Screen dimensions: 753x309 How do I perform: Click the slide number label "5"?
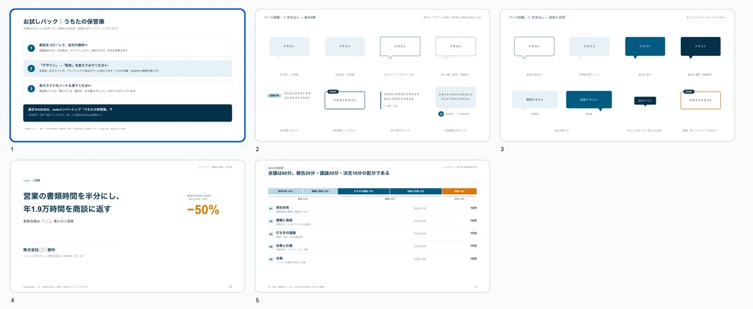point(257,300)
